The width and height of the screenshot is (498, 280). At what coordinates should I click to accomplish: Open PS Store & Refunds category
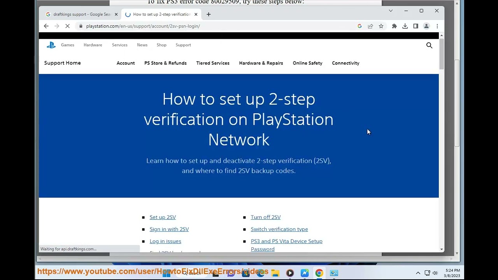(165, 63)
